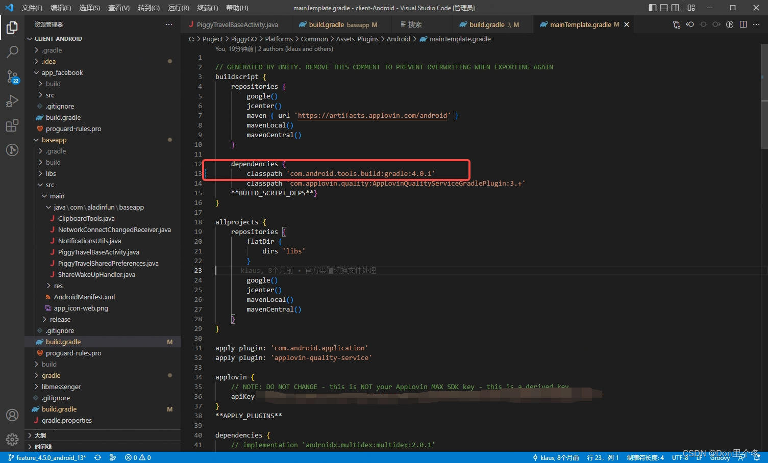The height and width of the screenshot is (463, 768).
Task: Select Groovy language mode in status bar
Action: click(x=720, y=458)
